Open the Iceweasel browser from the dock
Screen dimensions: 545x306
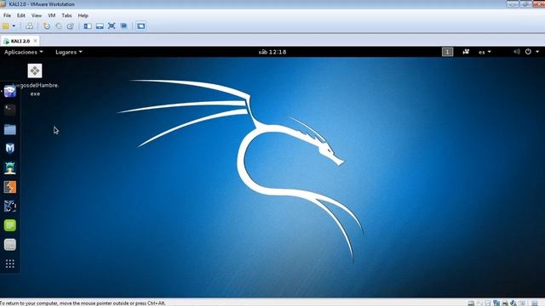coord(9,91)
